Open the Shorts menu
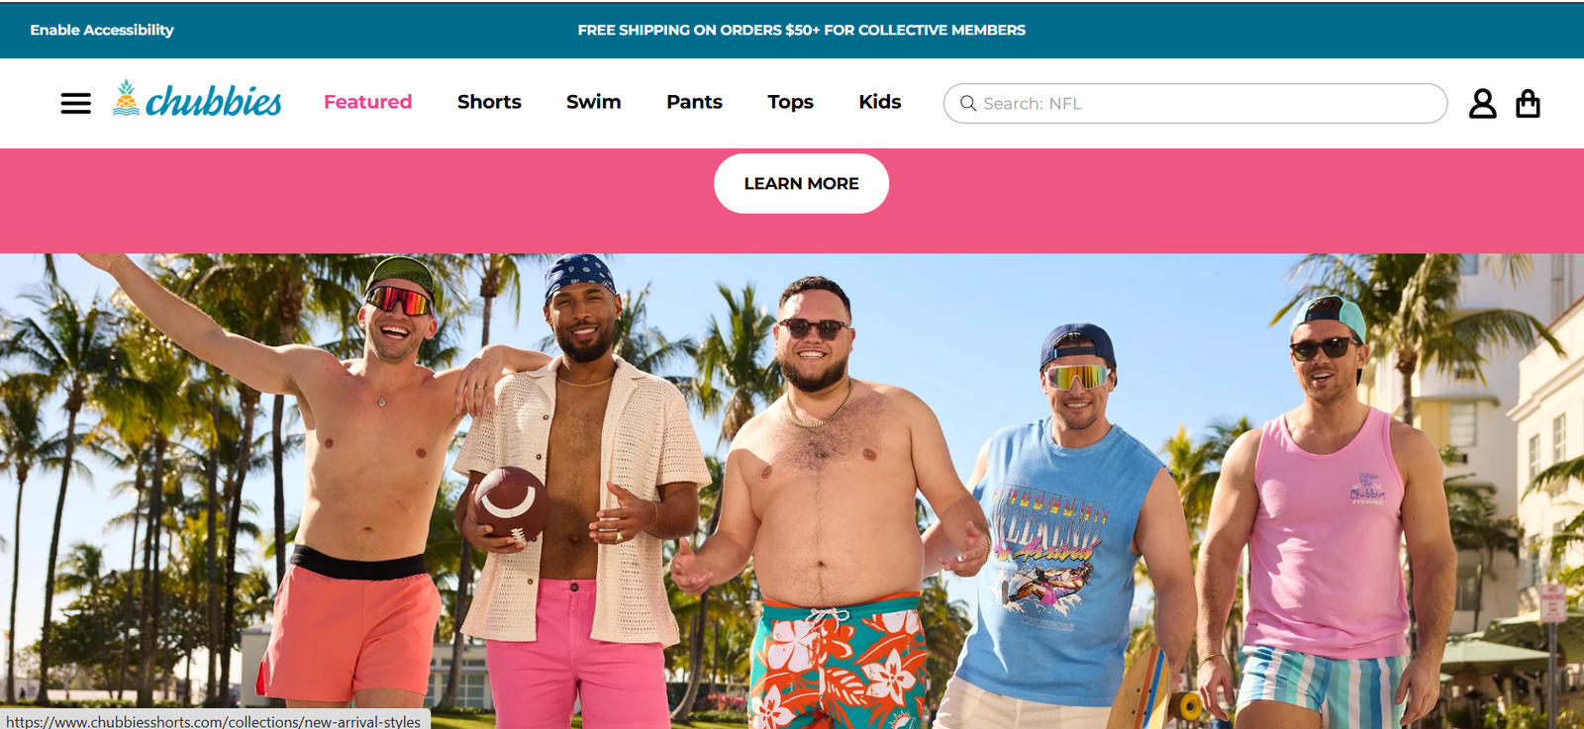This screenshot has width=1584, height=729. [489, 102]
